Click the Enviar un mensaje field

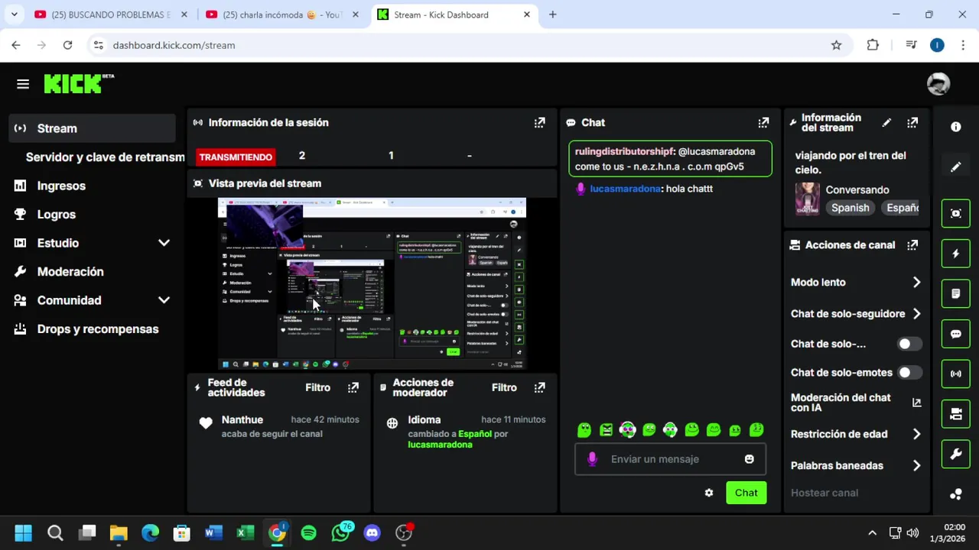(671, 459)
